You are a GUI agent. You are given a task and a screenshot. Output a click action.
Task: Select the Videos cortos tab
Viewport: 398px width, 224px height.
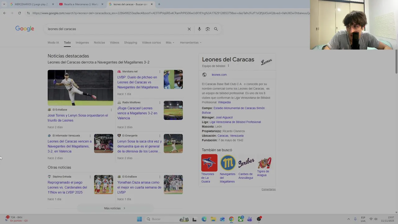(151, 43)
